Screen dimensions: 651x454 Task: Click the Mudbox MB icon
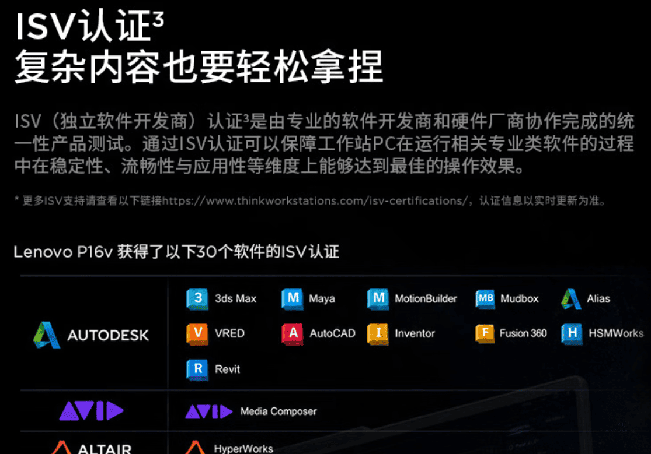pos(485,299)
